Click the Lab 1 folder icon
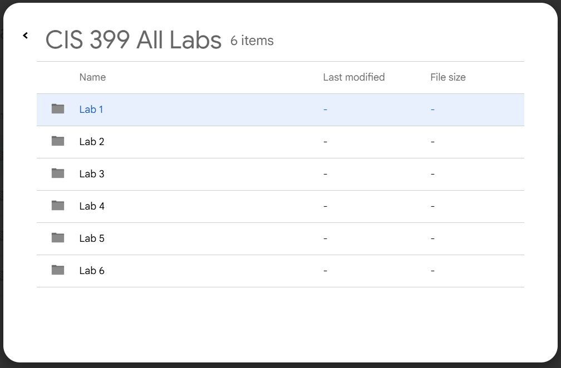This screenshot has width=561, height=368. tap(57, 110)
